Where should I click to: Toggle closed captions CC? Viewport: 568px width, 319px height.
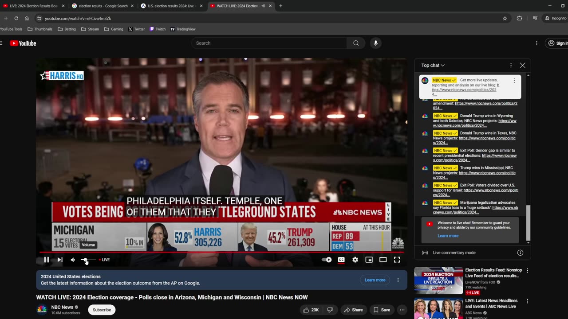341,260
